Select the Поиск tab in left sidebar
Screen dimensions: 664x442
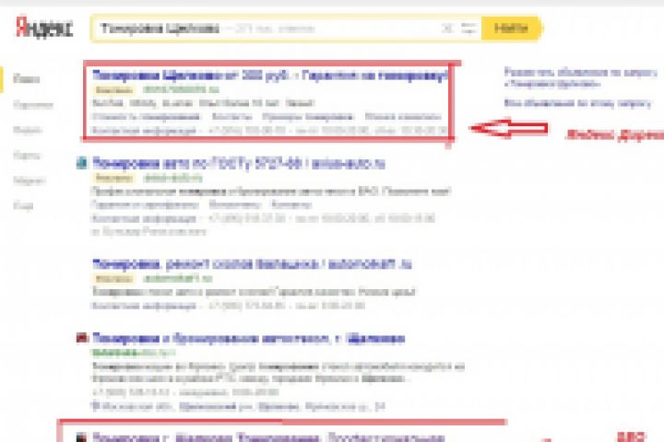click(26, 79)
